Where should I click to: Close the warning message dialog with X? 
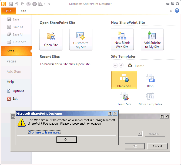[x=115, y=114]
